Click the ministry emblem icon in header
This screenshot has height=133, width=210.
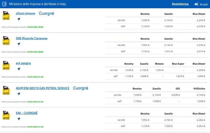tap(4, 4)
